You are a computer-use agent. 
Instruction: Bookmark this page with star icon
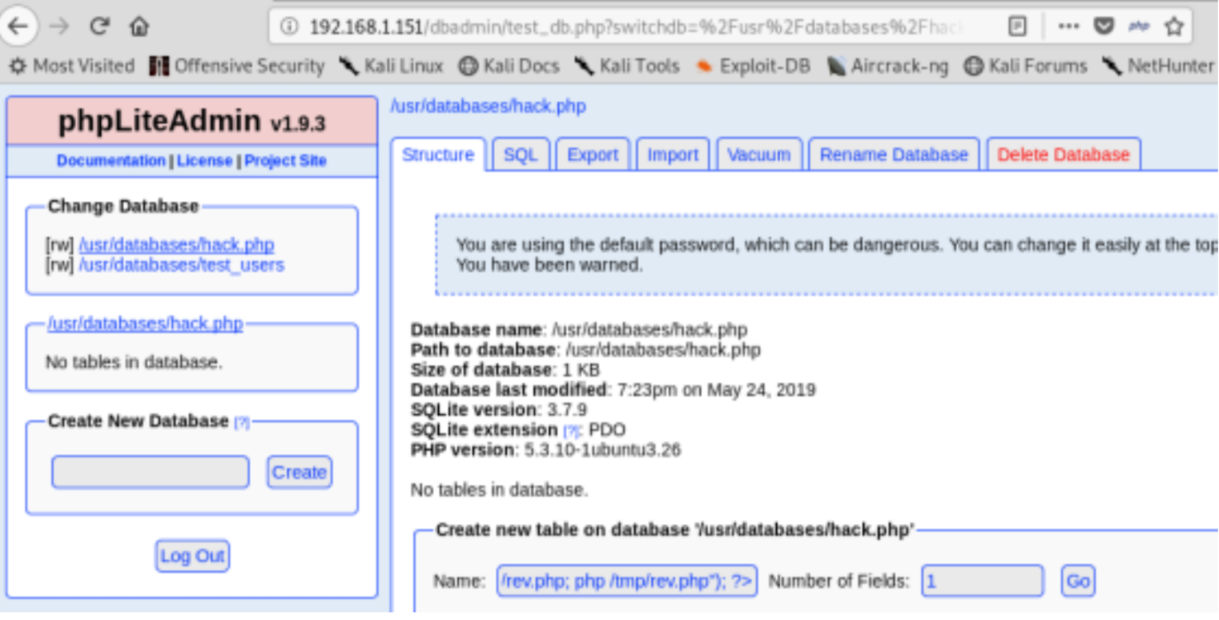pyautogui.click(x=1174, y=26)
